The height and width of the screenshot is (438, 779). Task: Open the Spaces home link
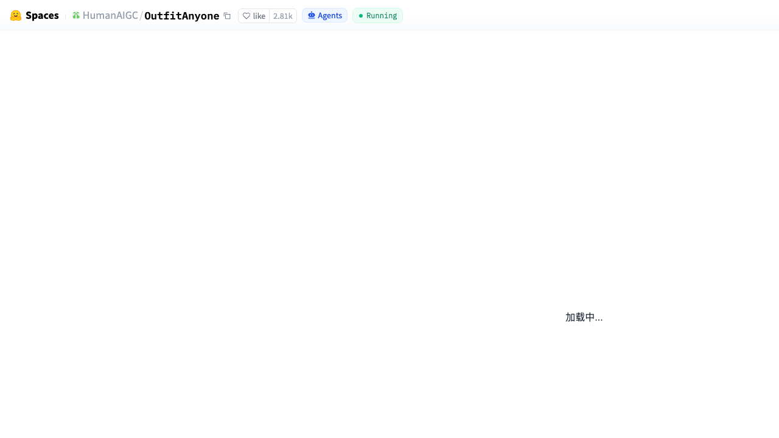pyautogui.click(x=42, y=16)
